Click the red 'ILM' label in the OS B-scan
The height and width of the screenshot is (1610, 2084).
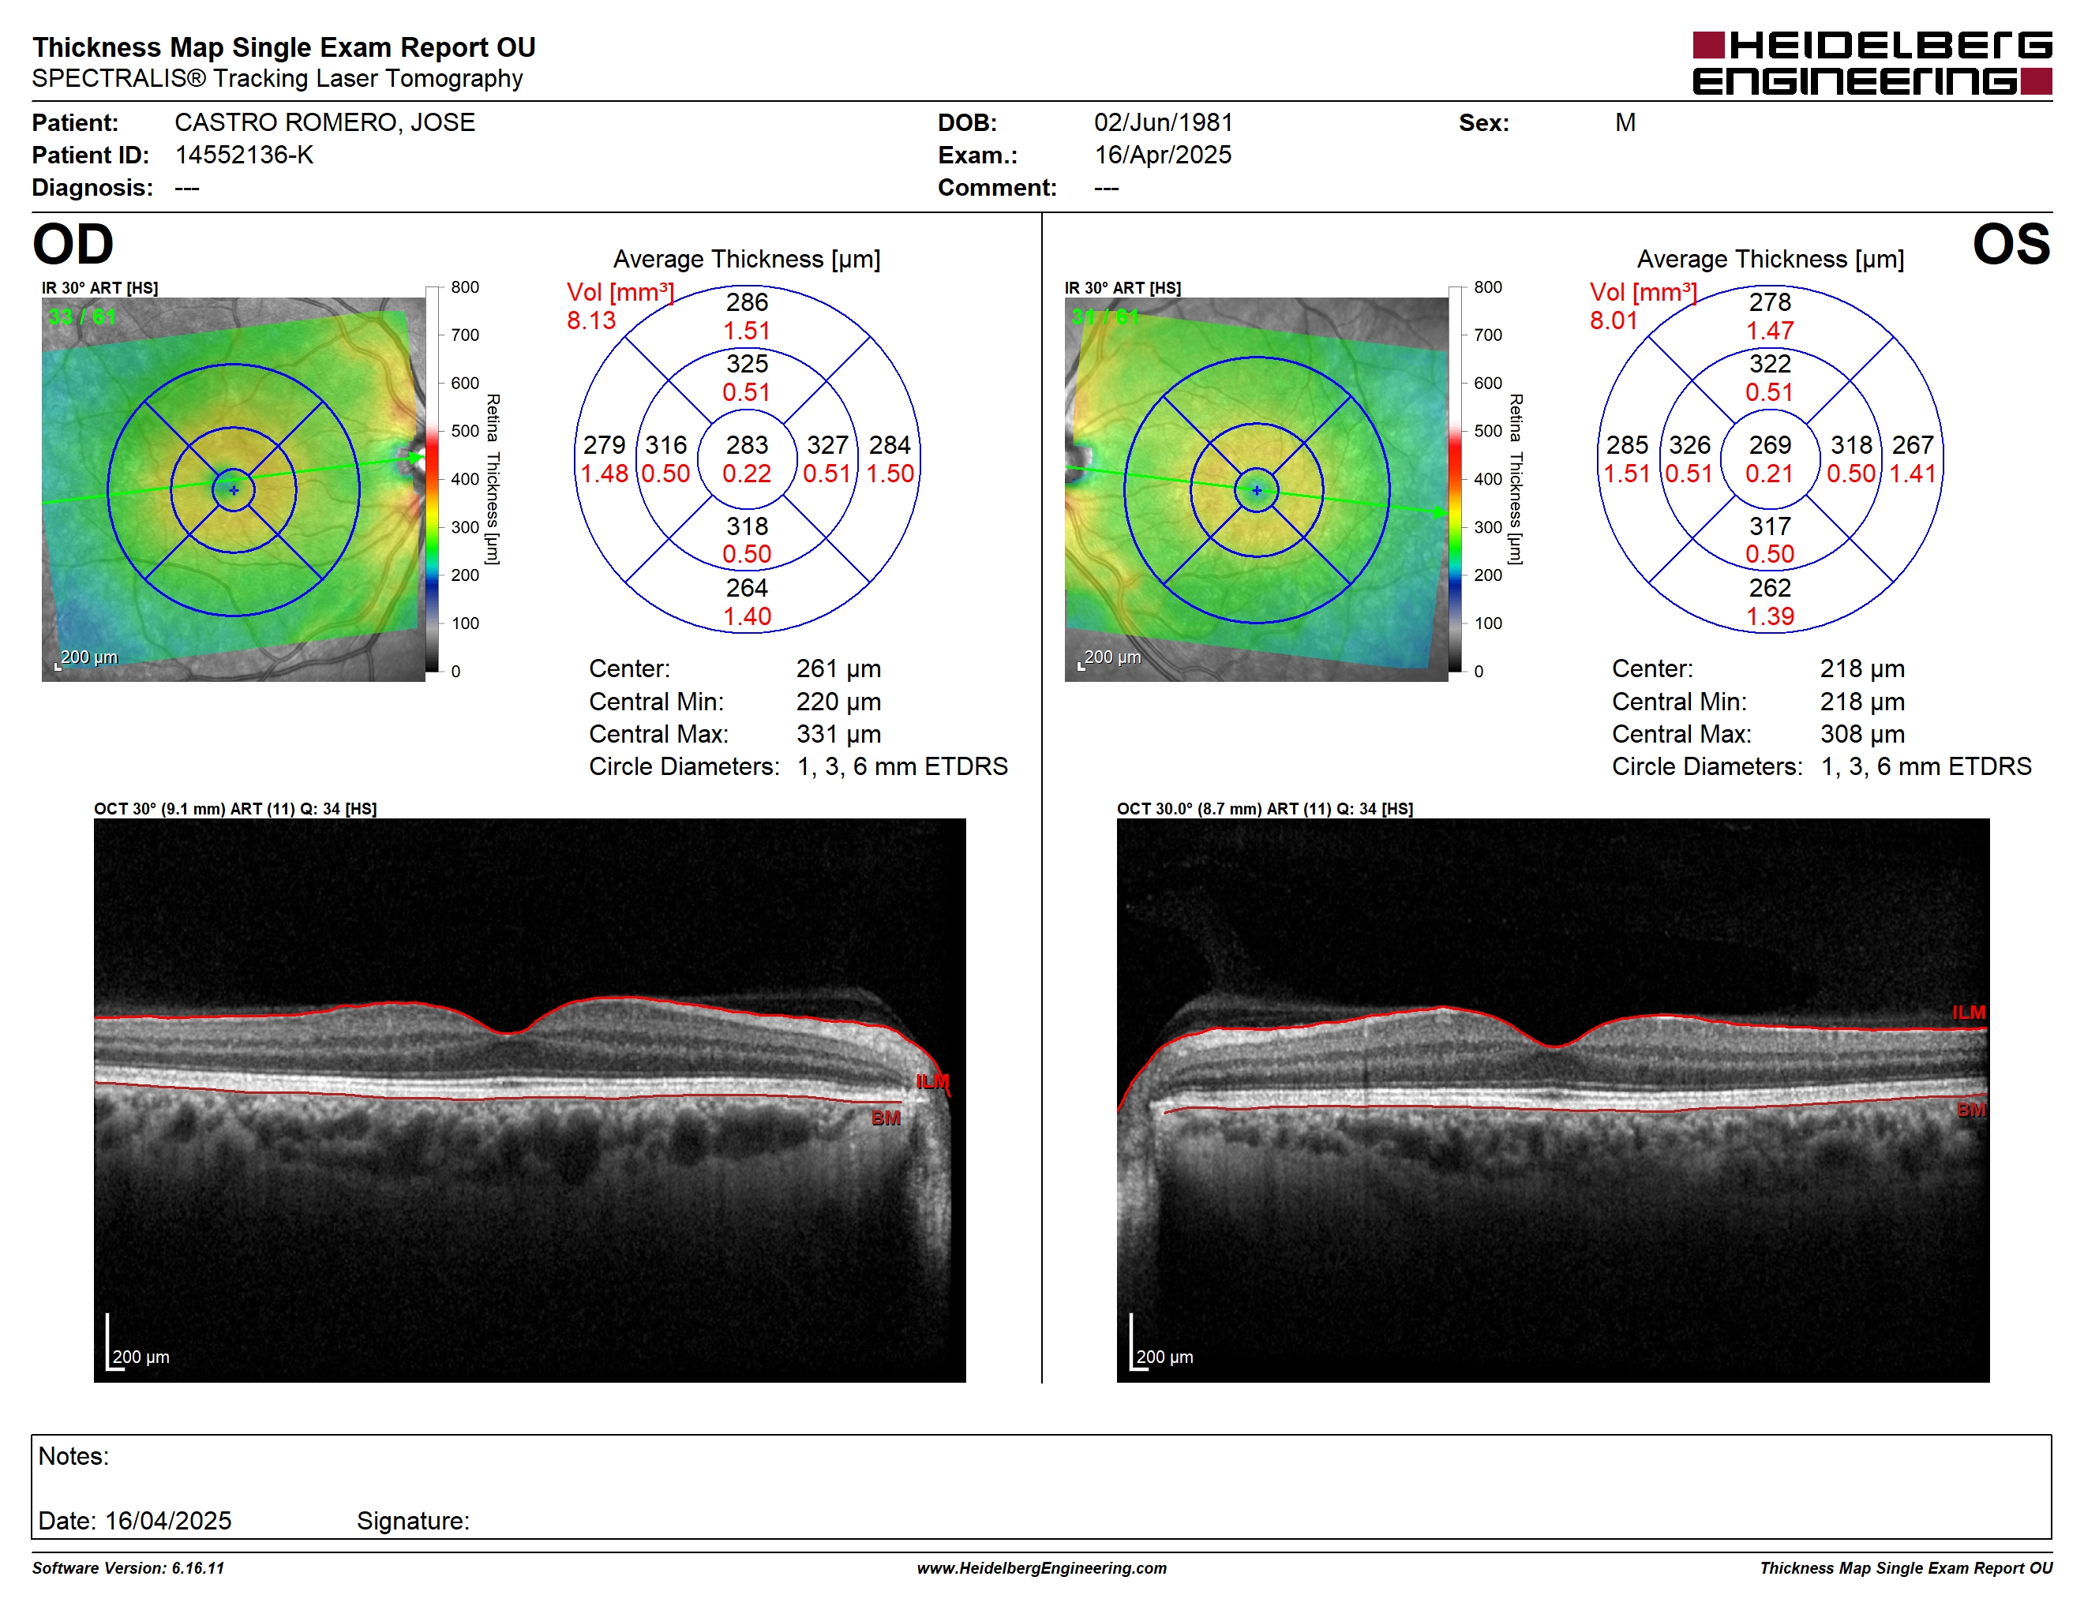pyautogui.click(x=1969, y=1012)
